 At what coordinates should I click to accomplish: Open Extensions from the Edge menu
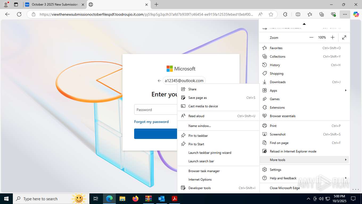(304, 108)
